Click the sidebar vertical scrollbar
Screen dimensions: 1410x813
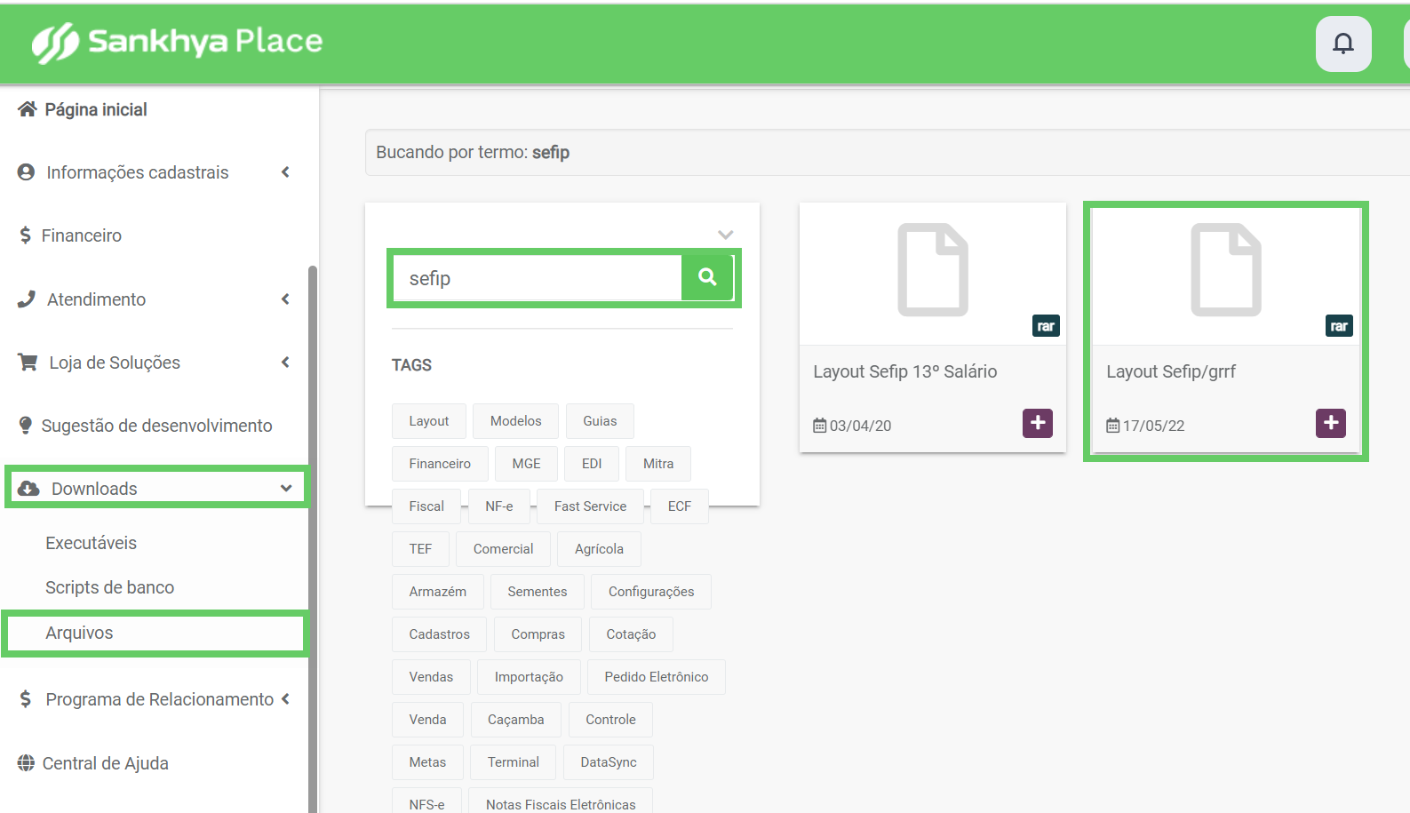click(x=313, y=538)
